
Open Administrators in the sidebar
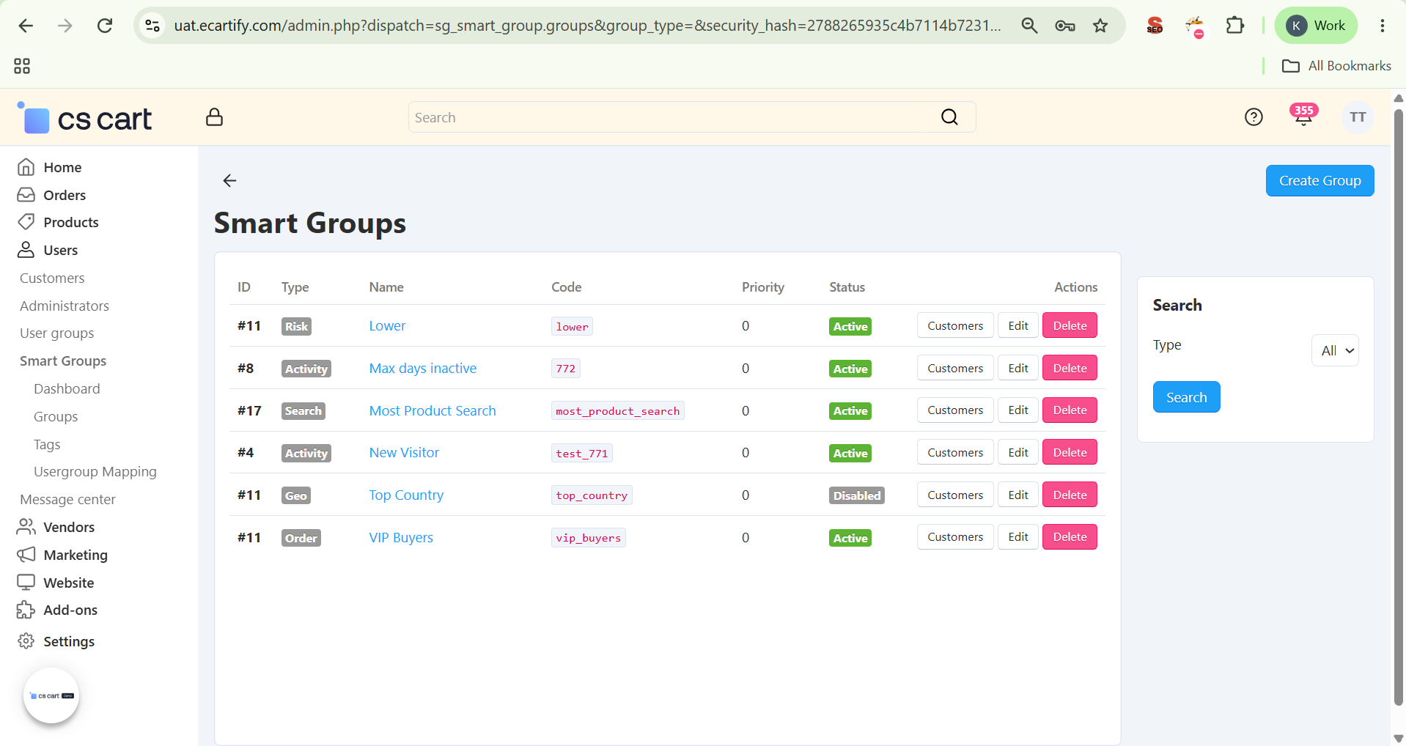pyautogui.click(x=65, y=306)
